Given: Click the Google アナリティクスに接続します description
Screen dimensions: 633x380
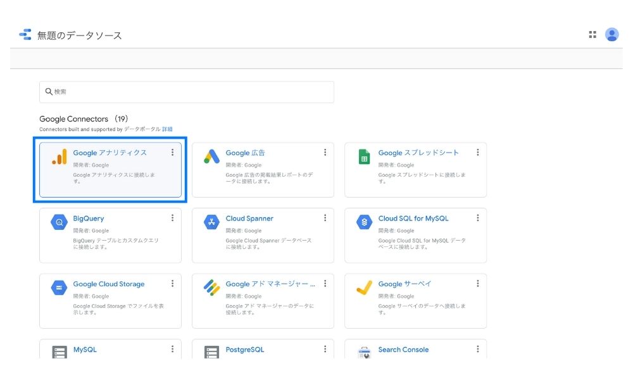Looking at the screenshot, I should tap(114, 178).
